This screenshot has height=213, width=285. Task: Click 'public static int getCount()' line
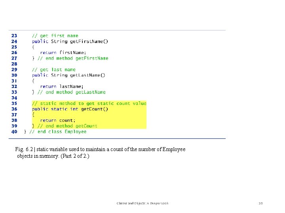pyautogui.click(x=70, y=109)
